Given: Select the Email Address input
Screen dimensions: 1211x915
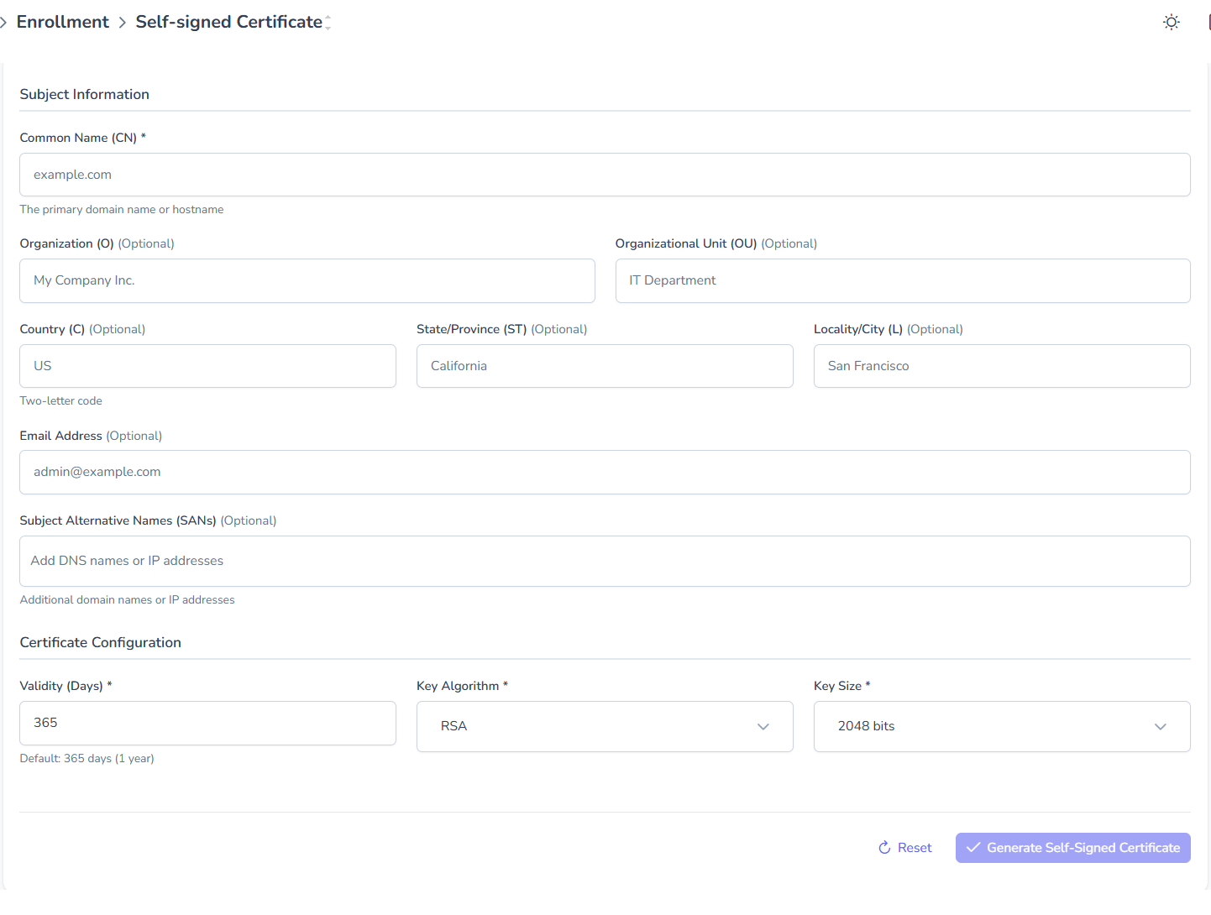Looking at the screenshot, I should click(604, 472).
